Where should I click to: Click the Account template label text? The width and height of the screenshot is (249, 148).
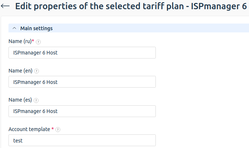(29, 129)
